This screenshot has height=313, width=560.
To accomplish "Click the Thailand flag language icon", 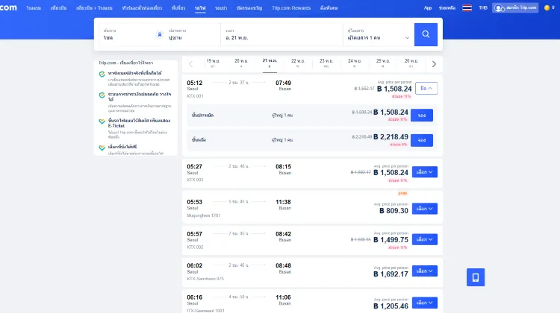I will click(x=467, y=7).
